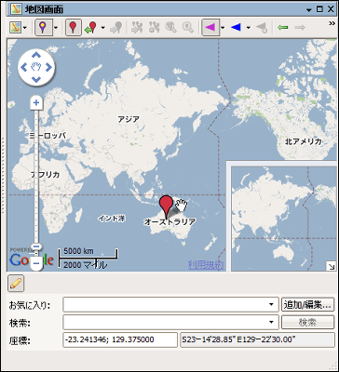Image resolution: width=339 pixels, height=372 pixels.
Task: Toggle the magenta triangle direction button
Action: click(x=210, y=28)
